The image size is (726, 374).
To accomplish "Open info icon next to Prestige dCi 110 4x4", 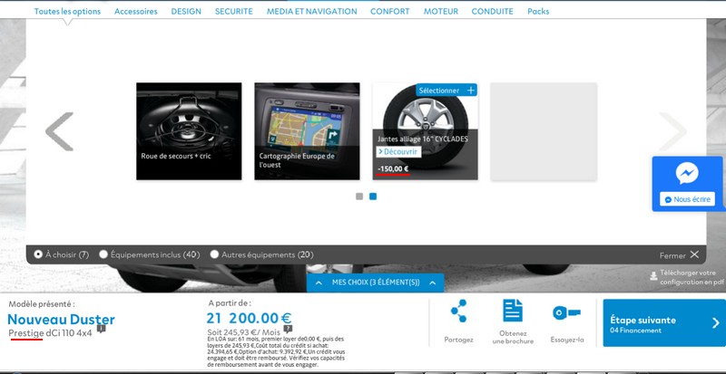I will pyautogui.click(x=102, y=329).
